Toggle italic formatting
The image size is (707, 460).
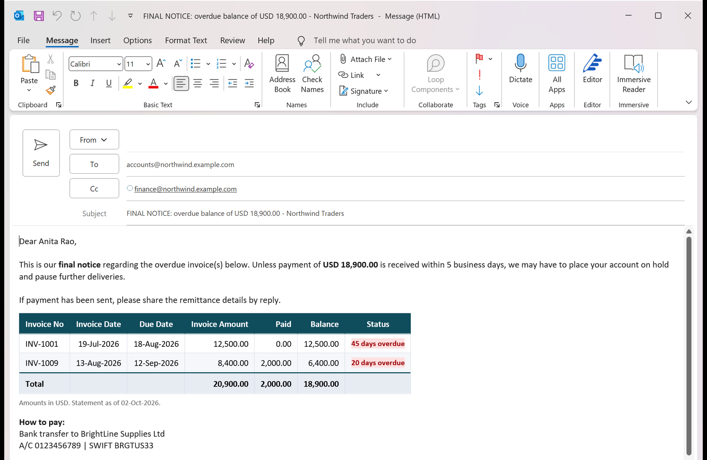pyautogui.click(x=93, y=83)
